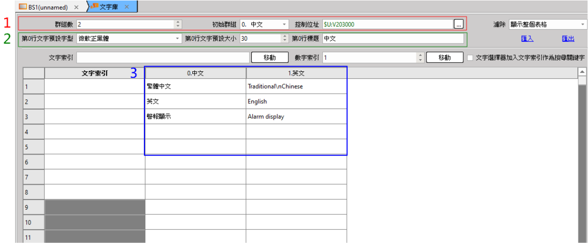Enable 文字選擇器加入文字索引作為搜尋關鍵字 checkbox
Image resolution: width=588 pixels, height=243 pixels.
pos(471,58)
